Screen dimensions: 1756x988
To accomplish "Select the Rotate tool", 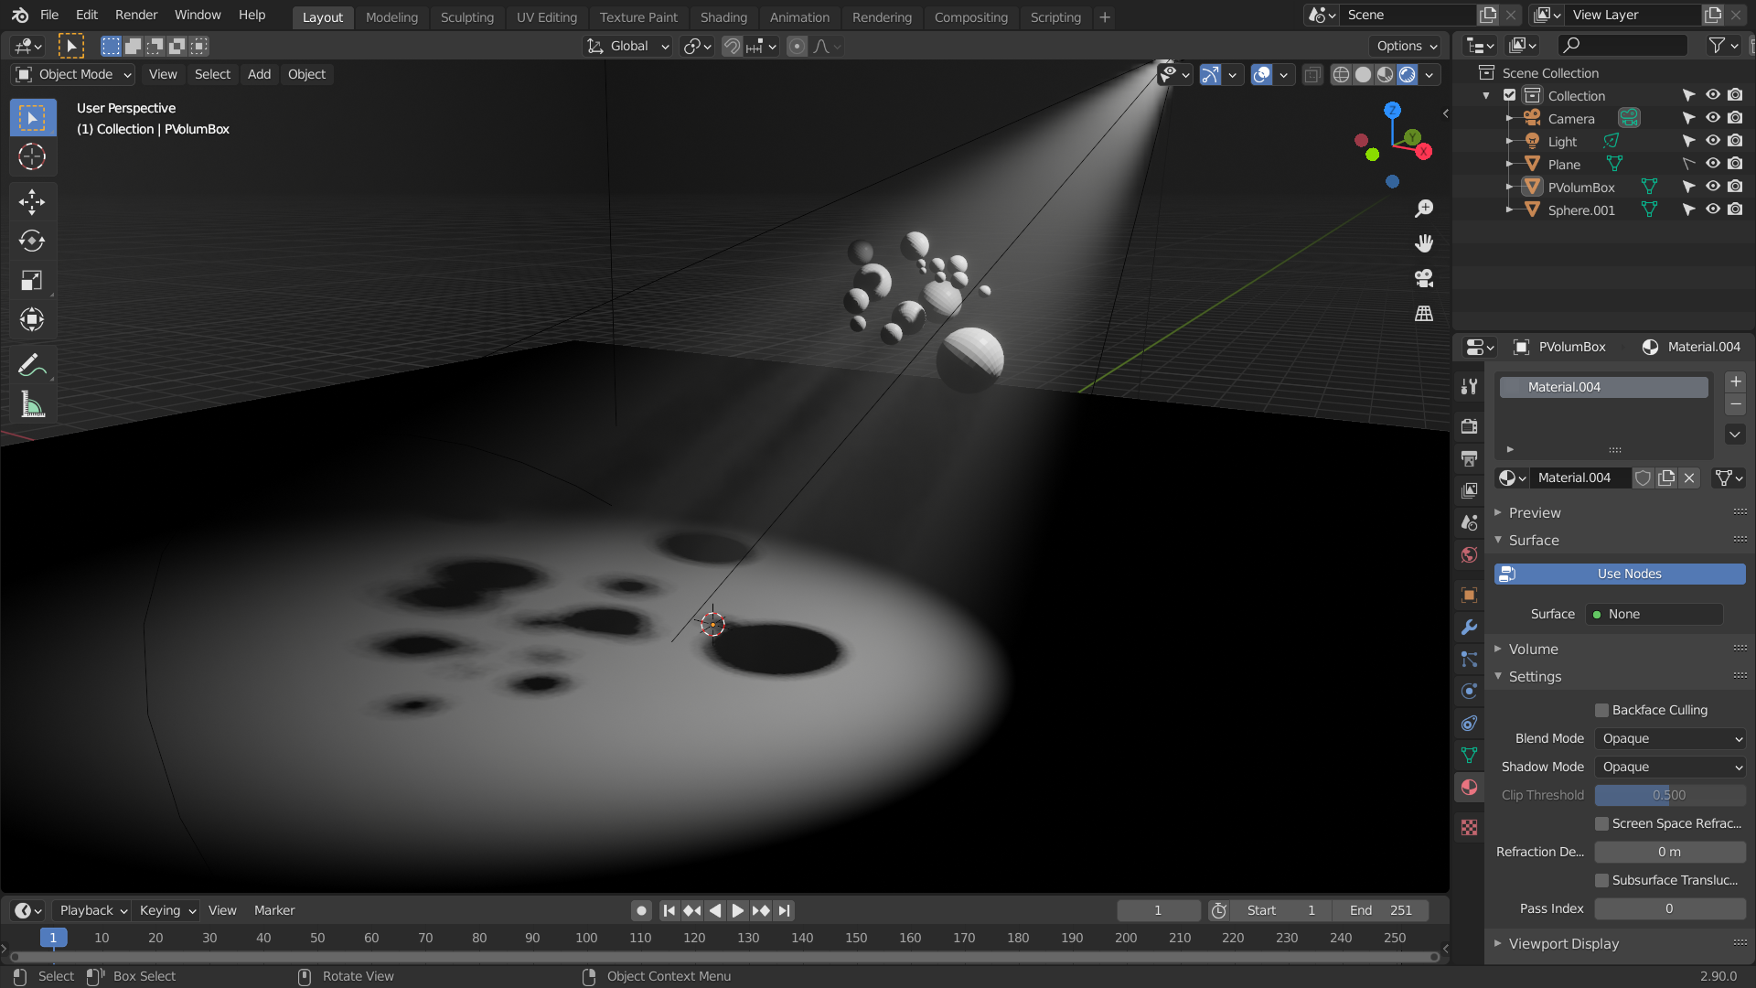I will [32, 241].
